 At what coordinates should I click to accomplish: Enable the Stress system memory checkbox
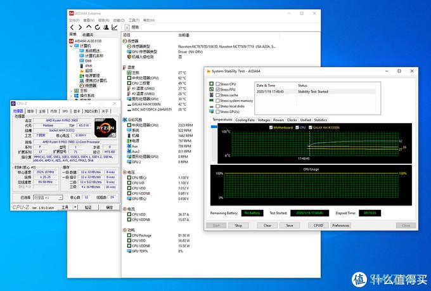217,101
